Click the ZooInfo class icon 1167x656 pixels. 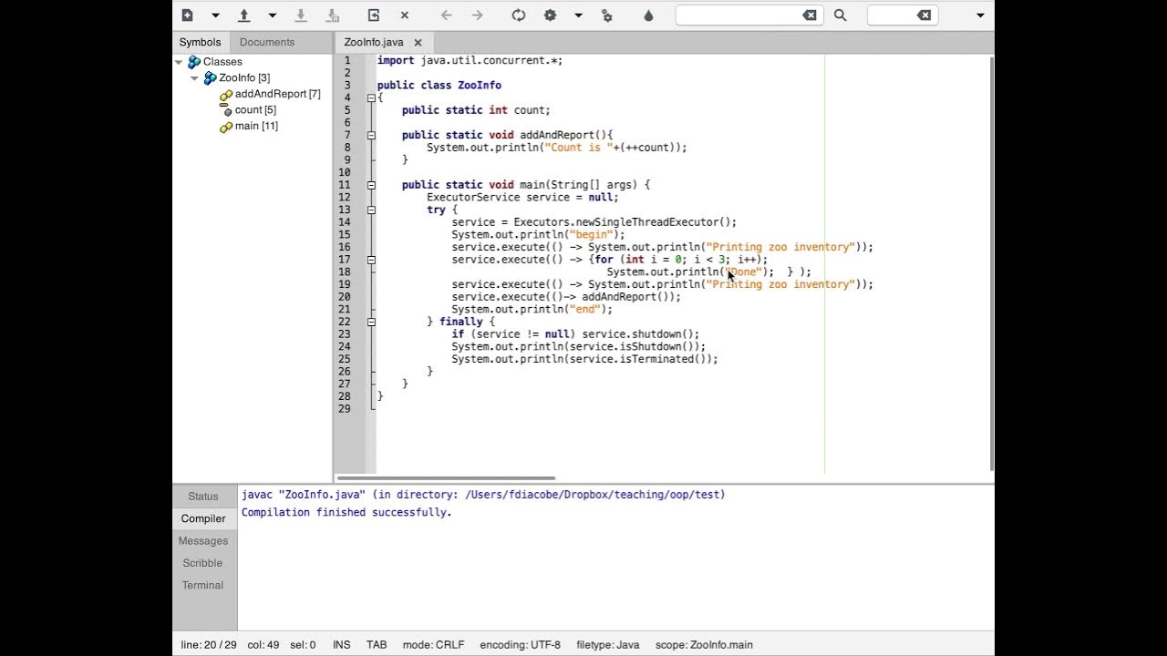(x=210, y=78)
